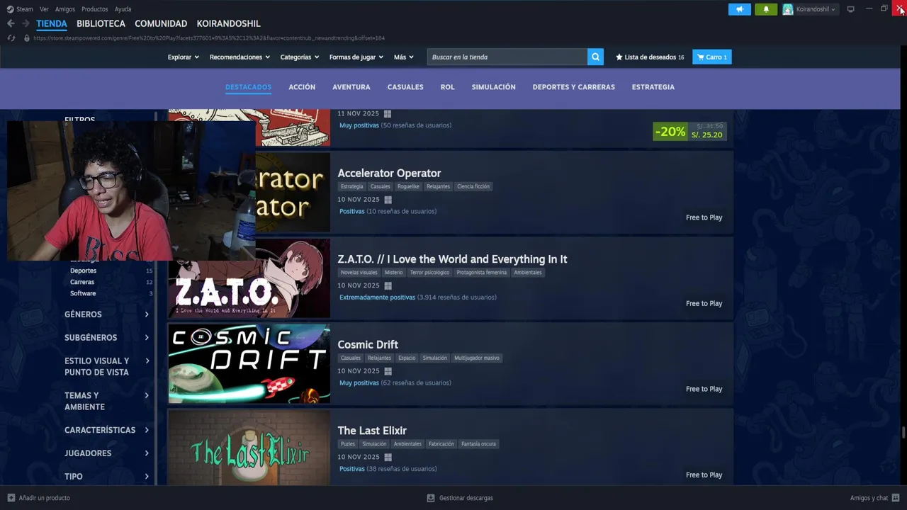Expand Estilo visual y punto de vista
The width and height of the screenshot is (907, 510).
[x=107, y=366]
